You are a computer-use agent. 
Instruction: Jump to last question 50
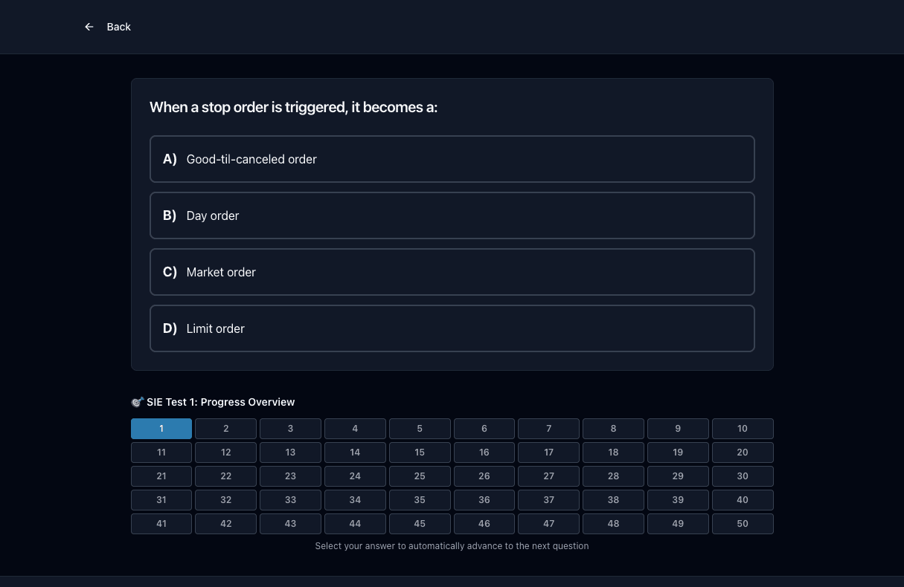743,524
